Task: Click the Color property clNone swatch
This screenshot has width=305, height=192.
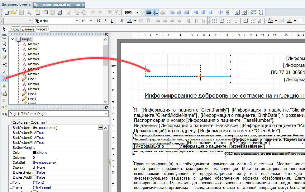Action: tap(35, 153)
